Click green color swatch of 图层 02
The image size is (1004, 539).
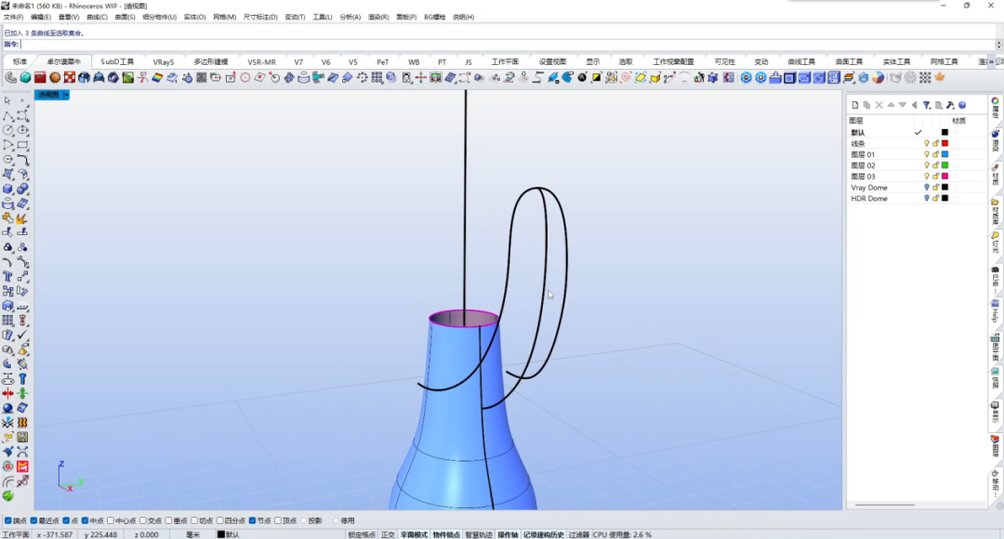pyautogui.click(x=945, y=165)
